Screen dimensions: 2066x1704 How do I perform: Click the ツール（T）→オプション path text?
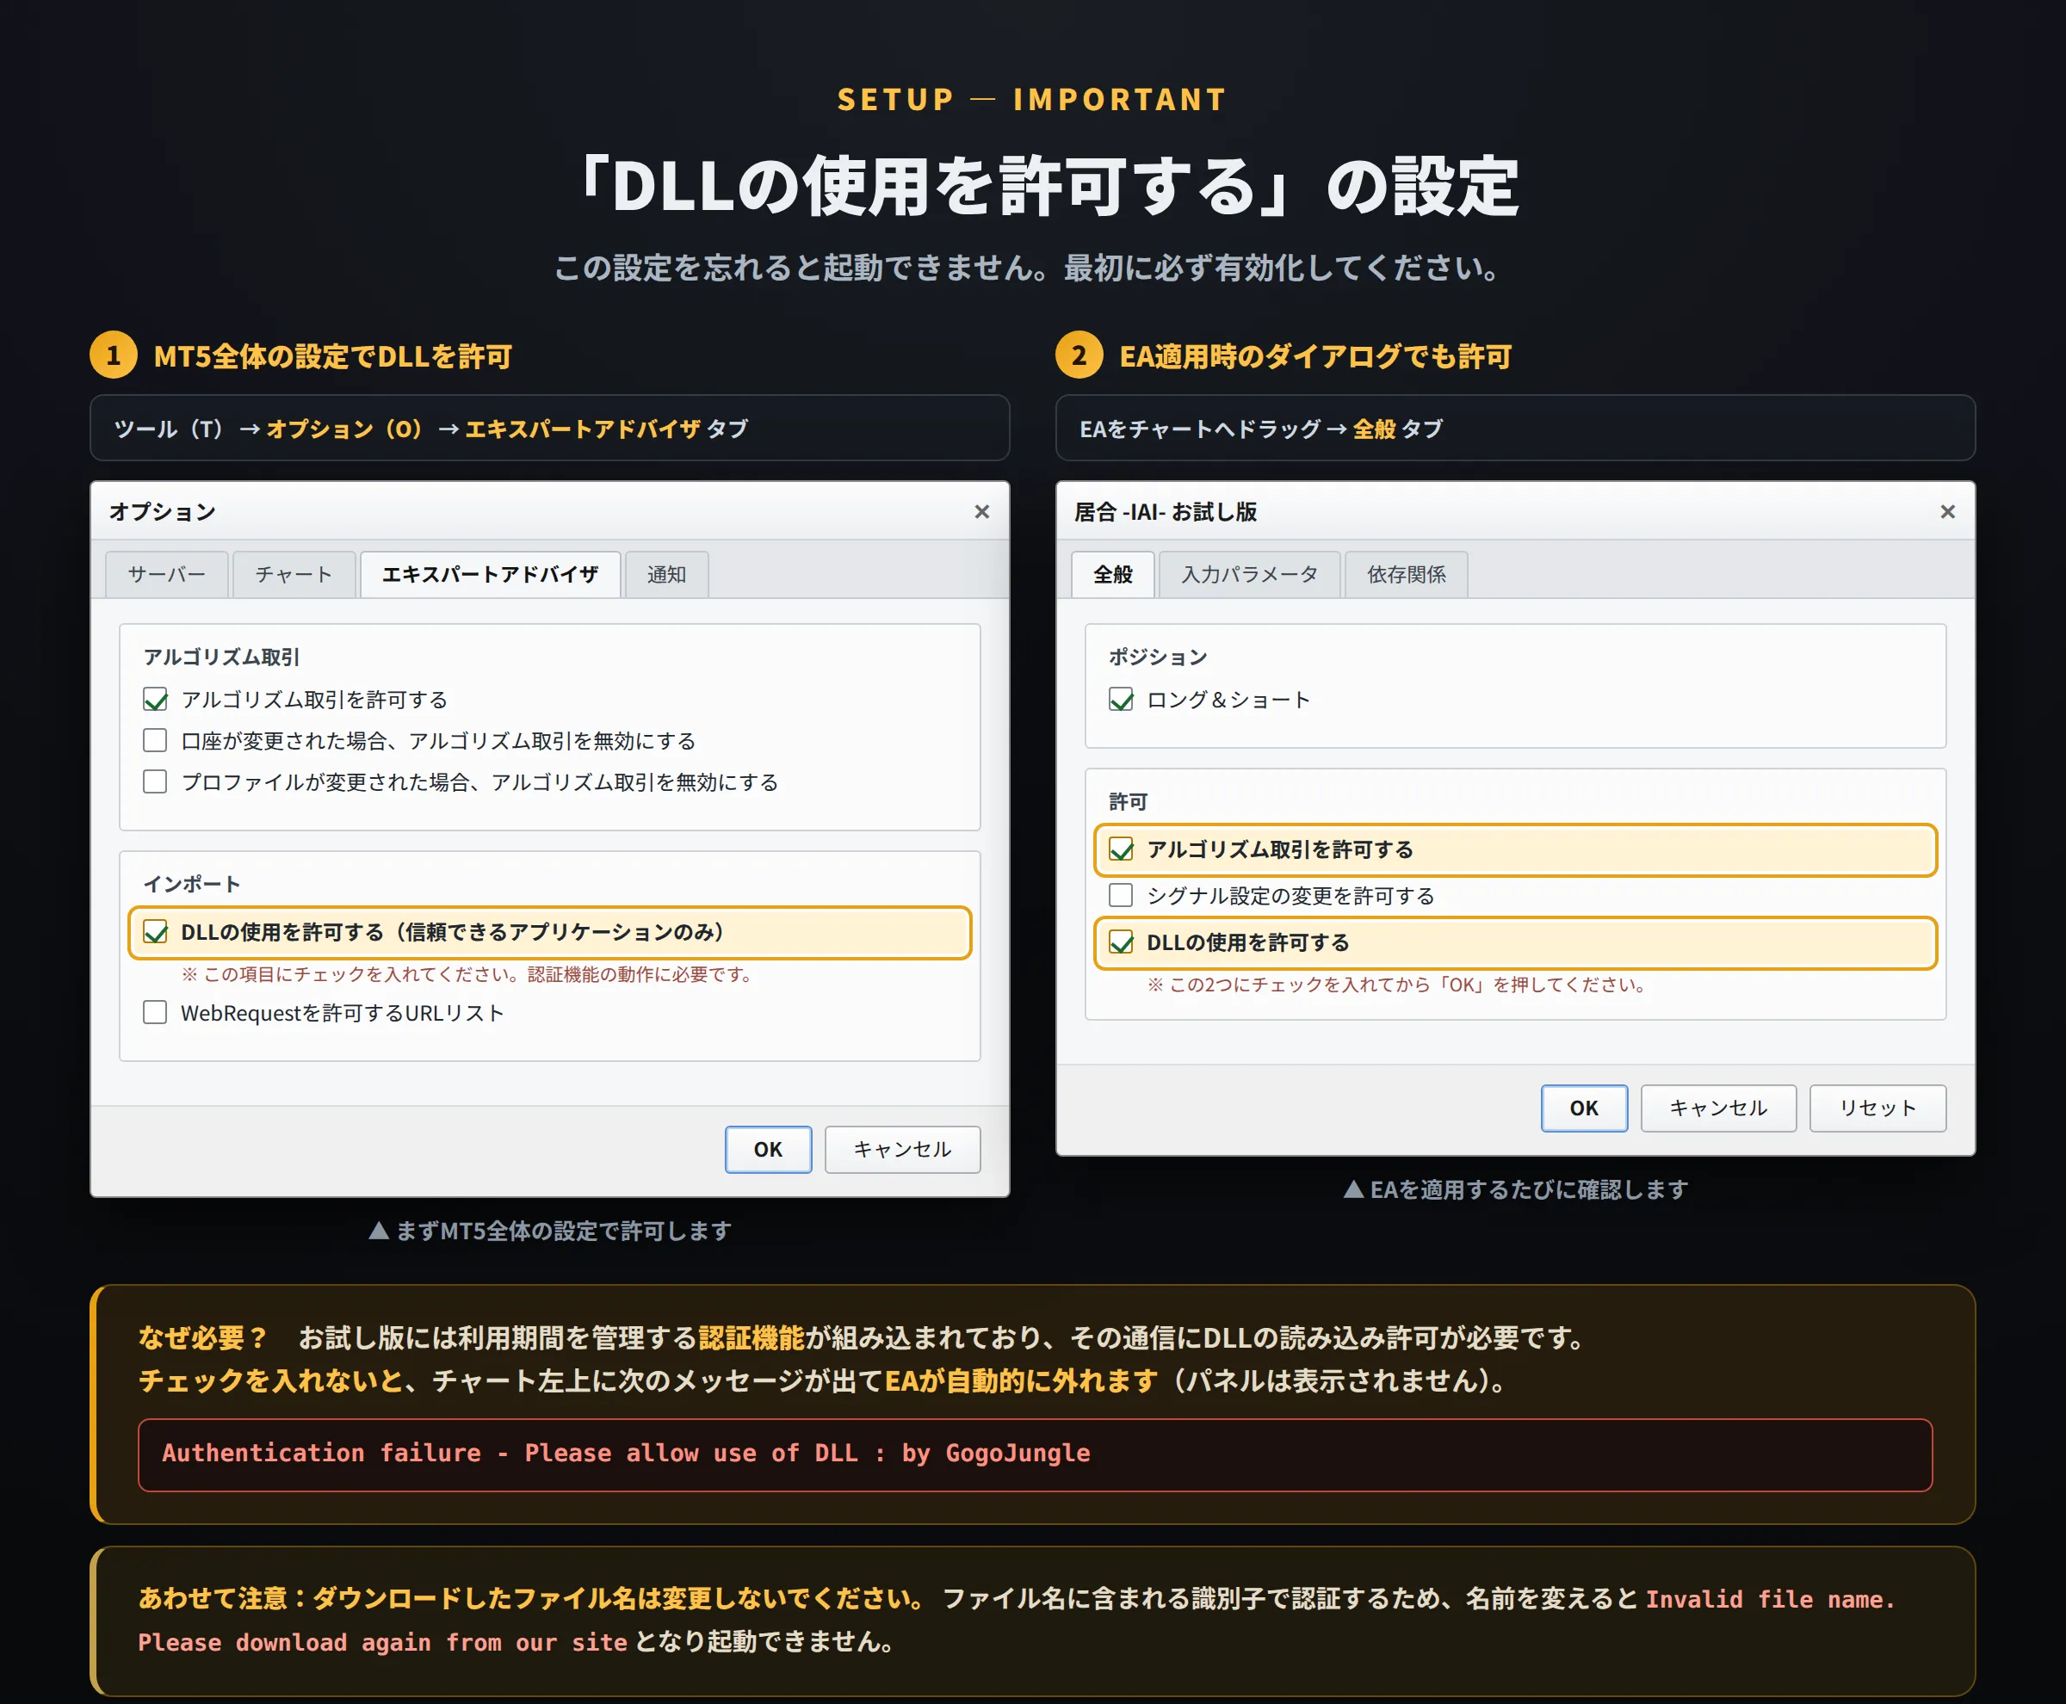click(431, 429)
